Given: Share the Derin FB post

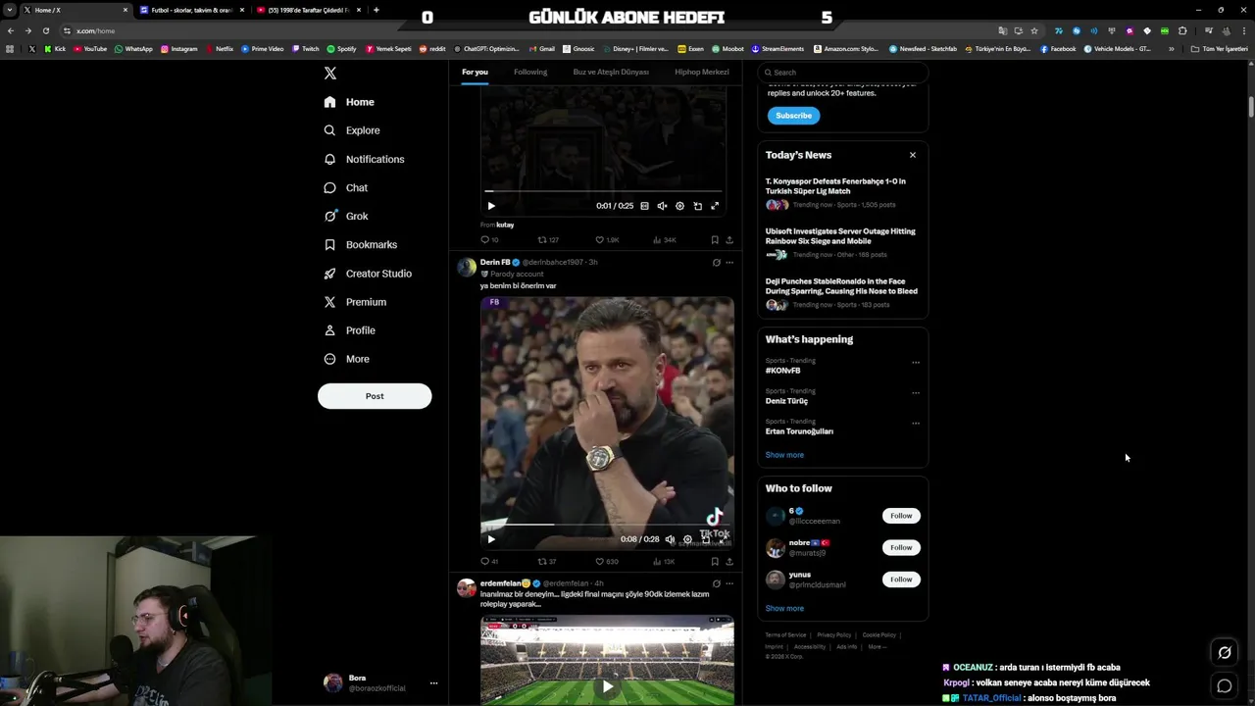Looking at the screenshot, I should [x=728, y=562].
